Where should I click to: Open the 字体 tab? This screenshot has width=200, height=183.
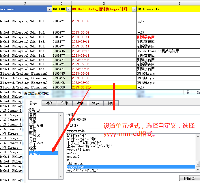point(64,103)
